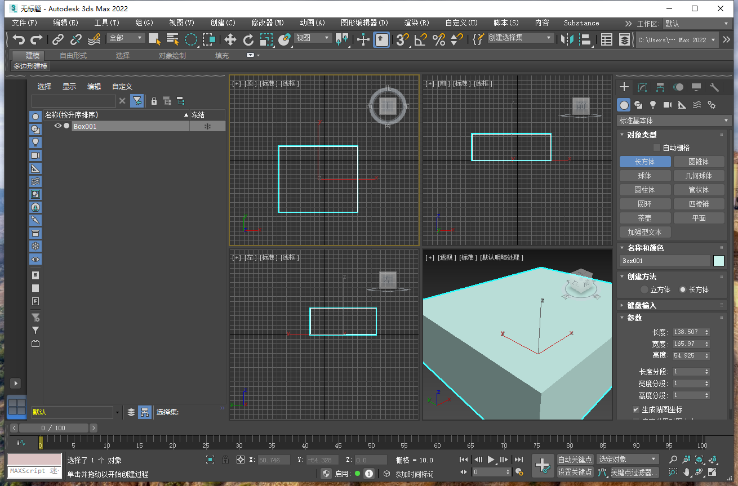Image resolution: width=738 pixels, height=486 pixels.
Task: Select the 长方体 creation method radio
Action: point(683,289)
